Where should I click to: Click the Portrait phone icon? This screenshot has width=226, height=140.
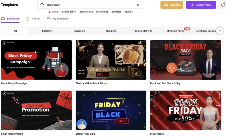pyautogui.click(x=28, y=19)
